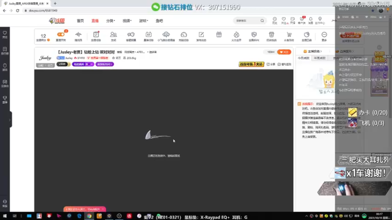Image resolution: width=392 pixels, height=220 pixels.
Task: Open the left sidebar customer service icon
Action: [5, 203]
